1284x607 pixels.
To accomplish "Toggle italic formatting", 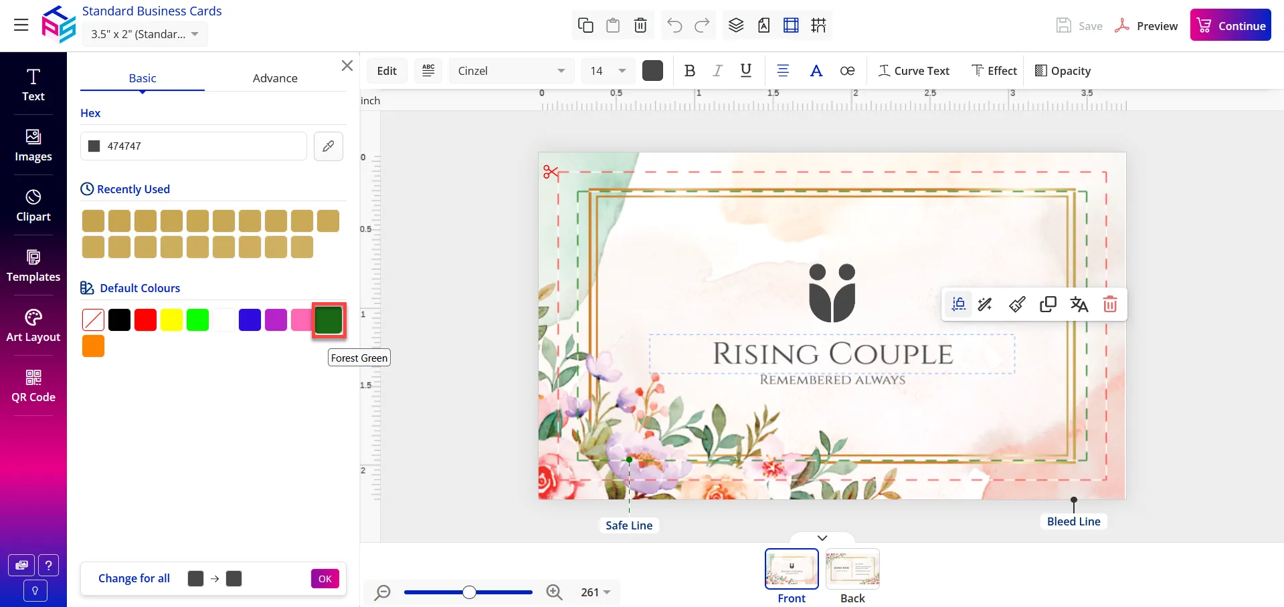I will pos(718,70).
